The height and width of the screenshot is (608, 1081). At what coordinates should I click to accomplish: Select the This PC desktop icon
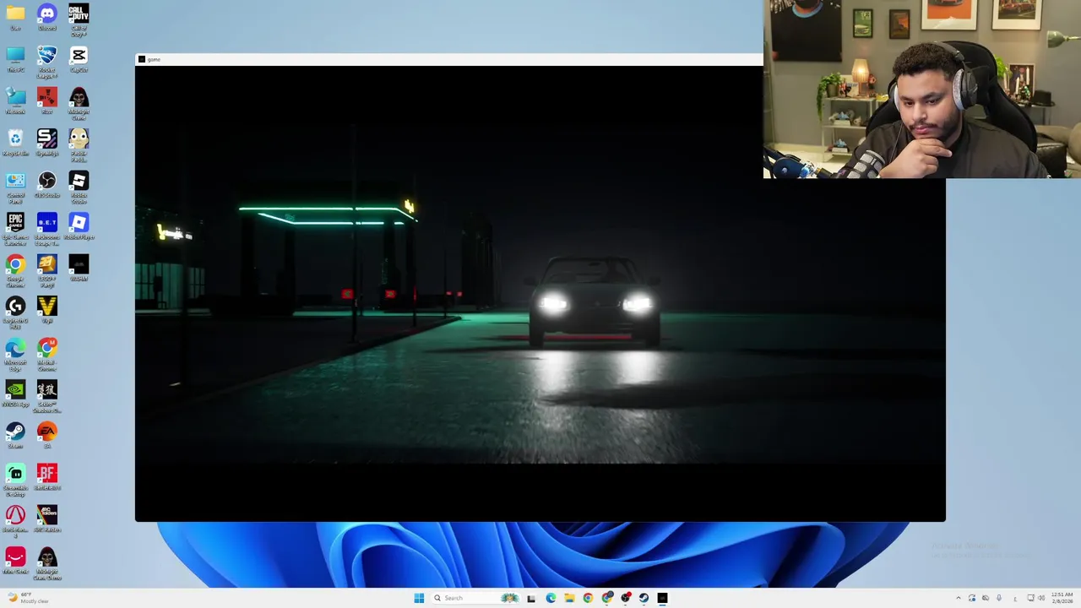pyautogui.click(x=15, y=59)
